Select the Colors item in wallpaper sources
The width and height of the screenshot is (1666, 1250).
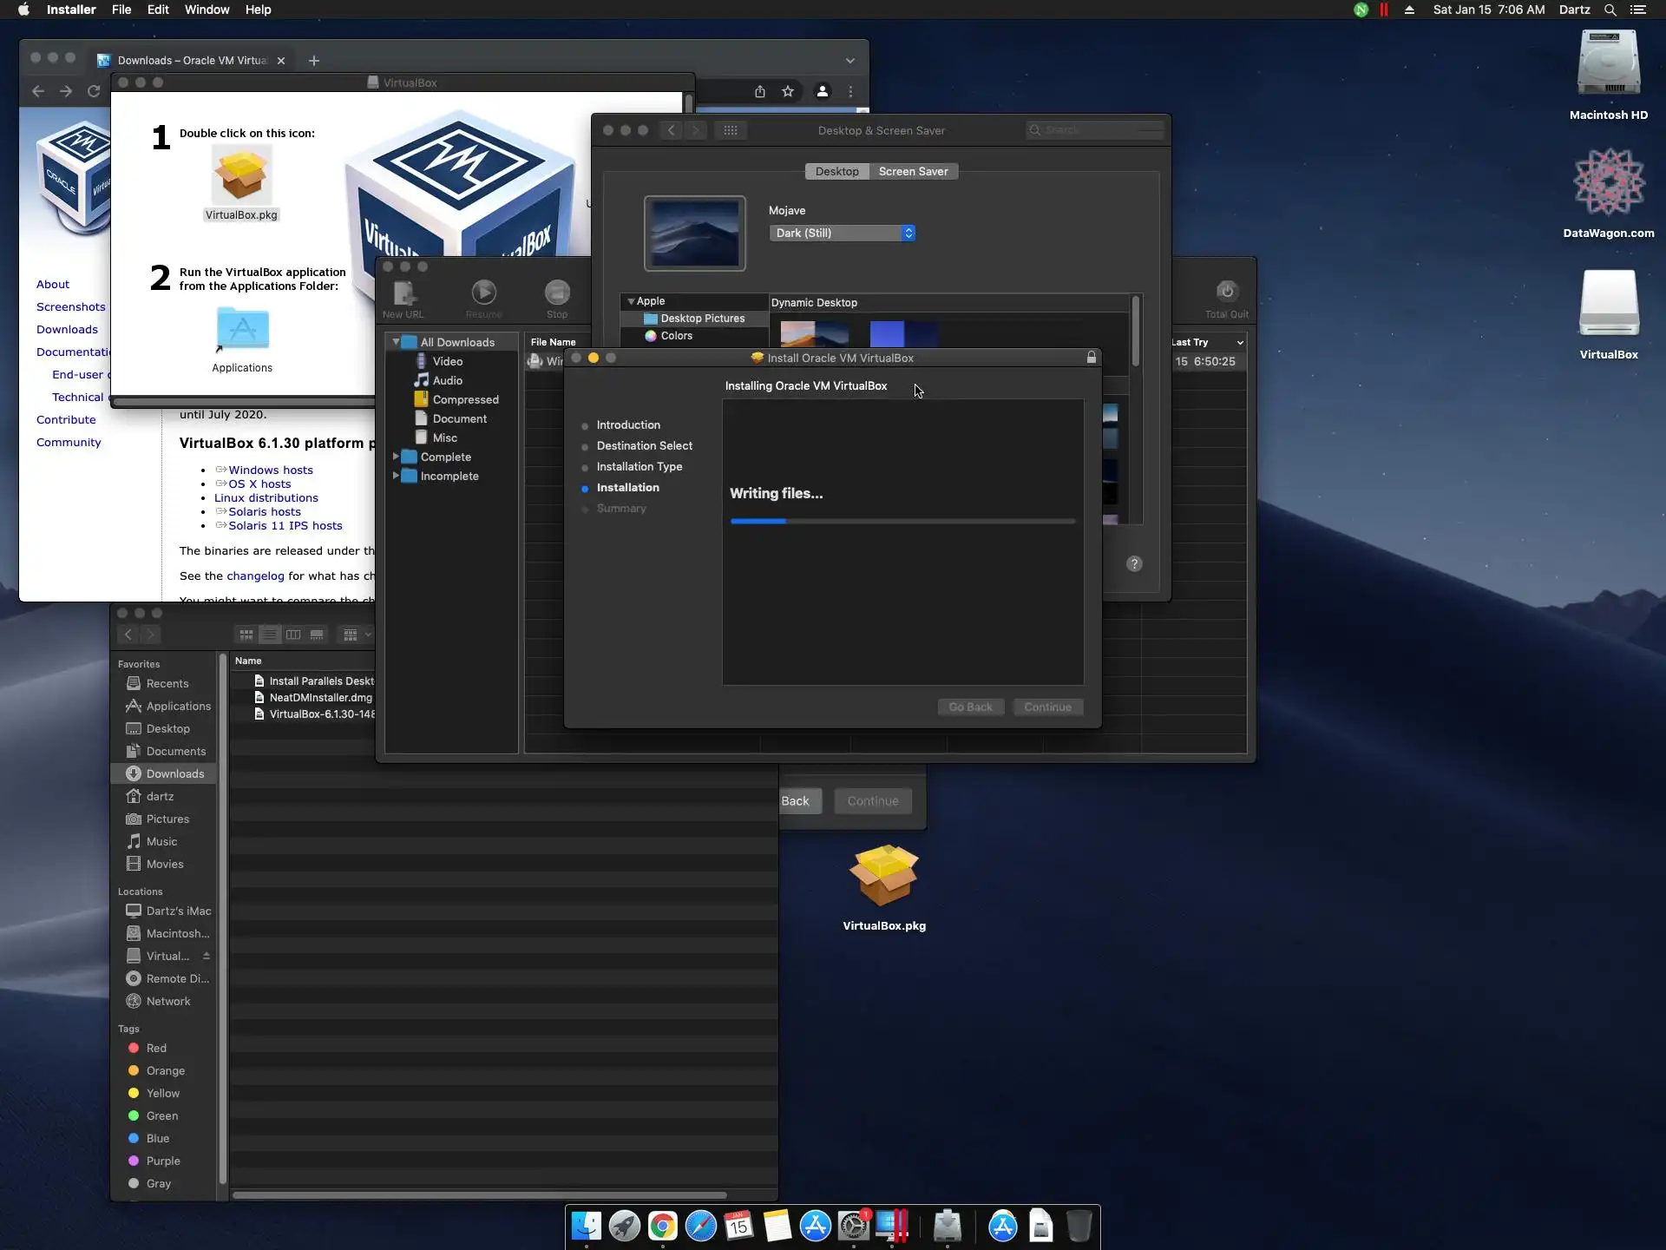(x=676, y=336)
